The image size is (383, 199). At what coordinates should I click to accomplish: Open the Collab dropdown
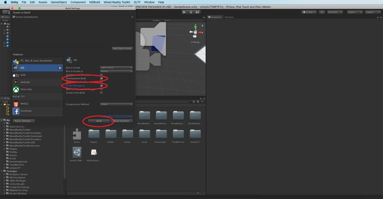[x=309, y=12]
